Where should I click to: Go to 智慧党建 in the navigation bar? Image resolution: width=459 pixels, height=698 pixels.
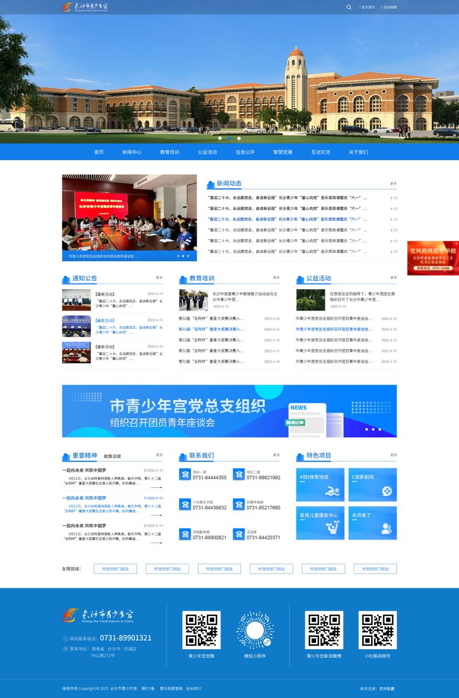283,152
